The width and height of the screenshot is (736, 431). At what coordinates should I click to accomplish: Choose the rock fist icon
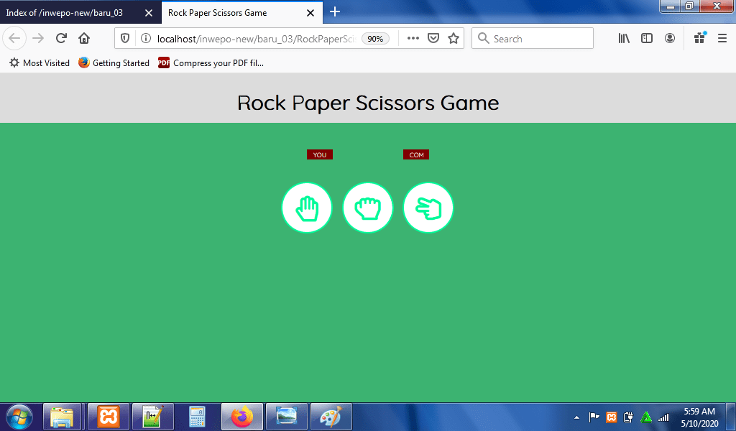click(367, 208)
